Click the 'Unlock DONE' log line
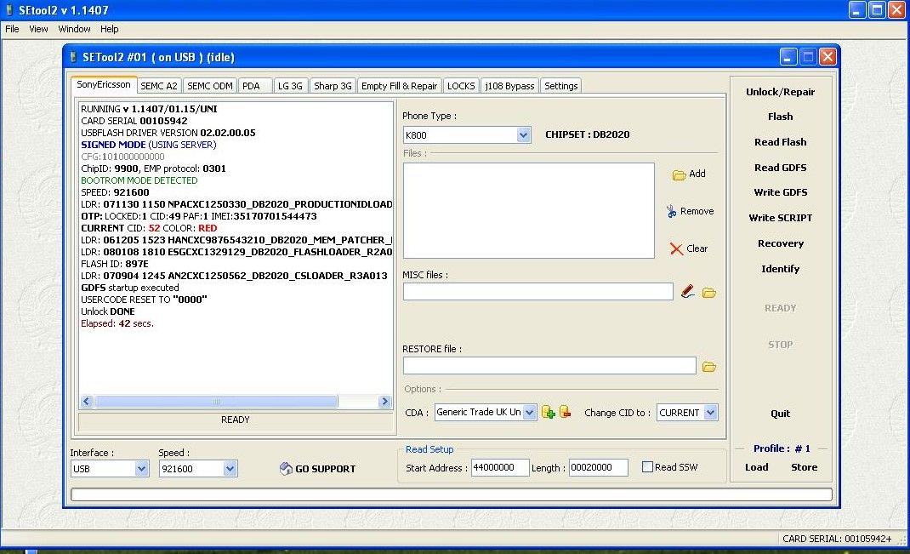The width and height of the screenshot is (910, 554). coord(108,311)
